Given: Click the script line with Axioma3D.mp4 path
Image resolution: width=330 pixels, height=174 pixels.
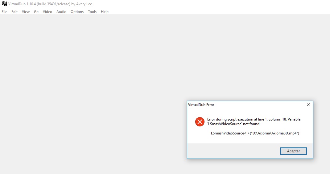Looking at the screenshot, I should (x=255, y=133).
